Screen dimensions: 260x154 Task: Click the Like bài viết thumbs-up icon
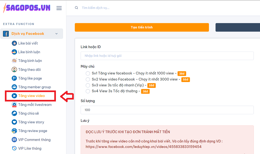tap(14, 43)
